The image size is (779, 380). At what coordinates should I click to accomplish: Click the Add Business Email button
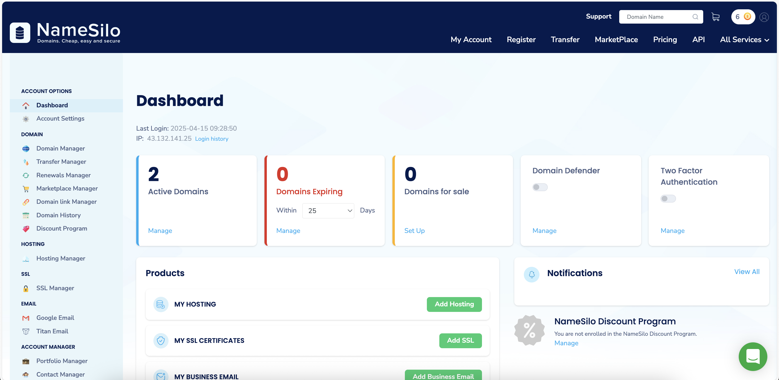tap(443, 375)
